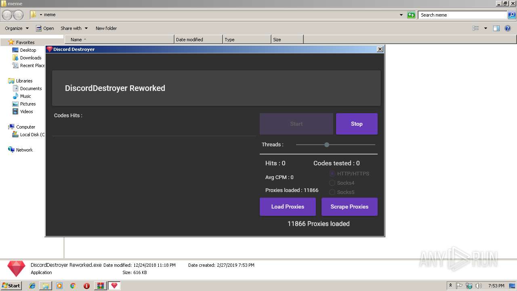The height and width of the screenshot is (291, 517).
Task: Click the Action Center flag icon
Action: pos(460,286)
